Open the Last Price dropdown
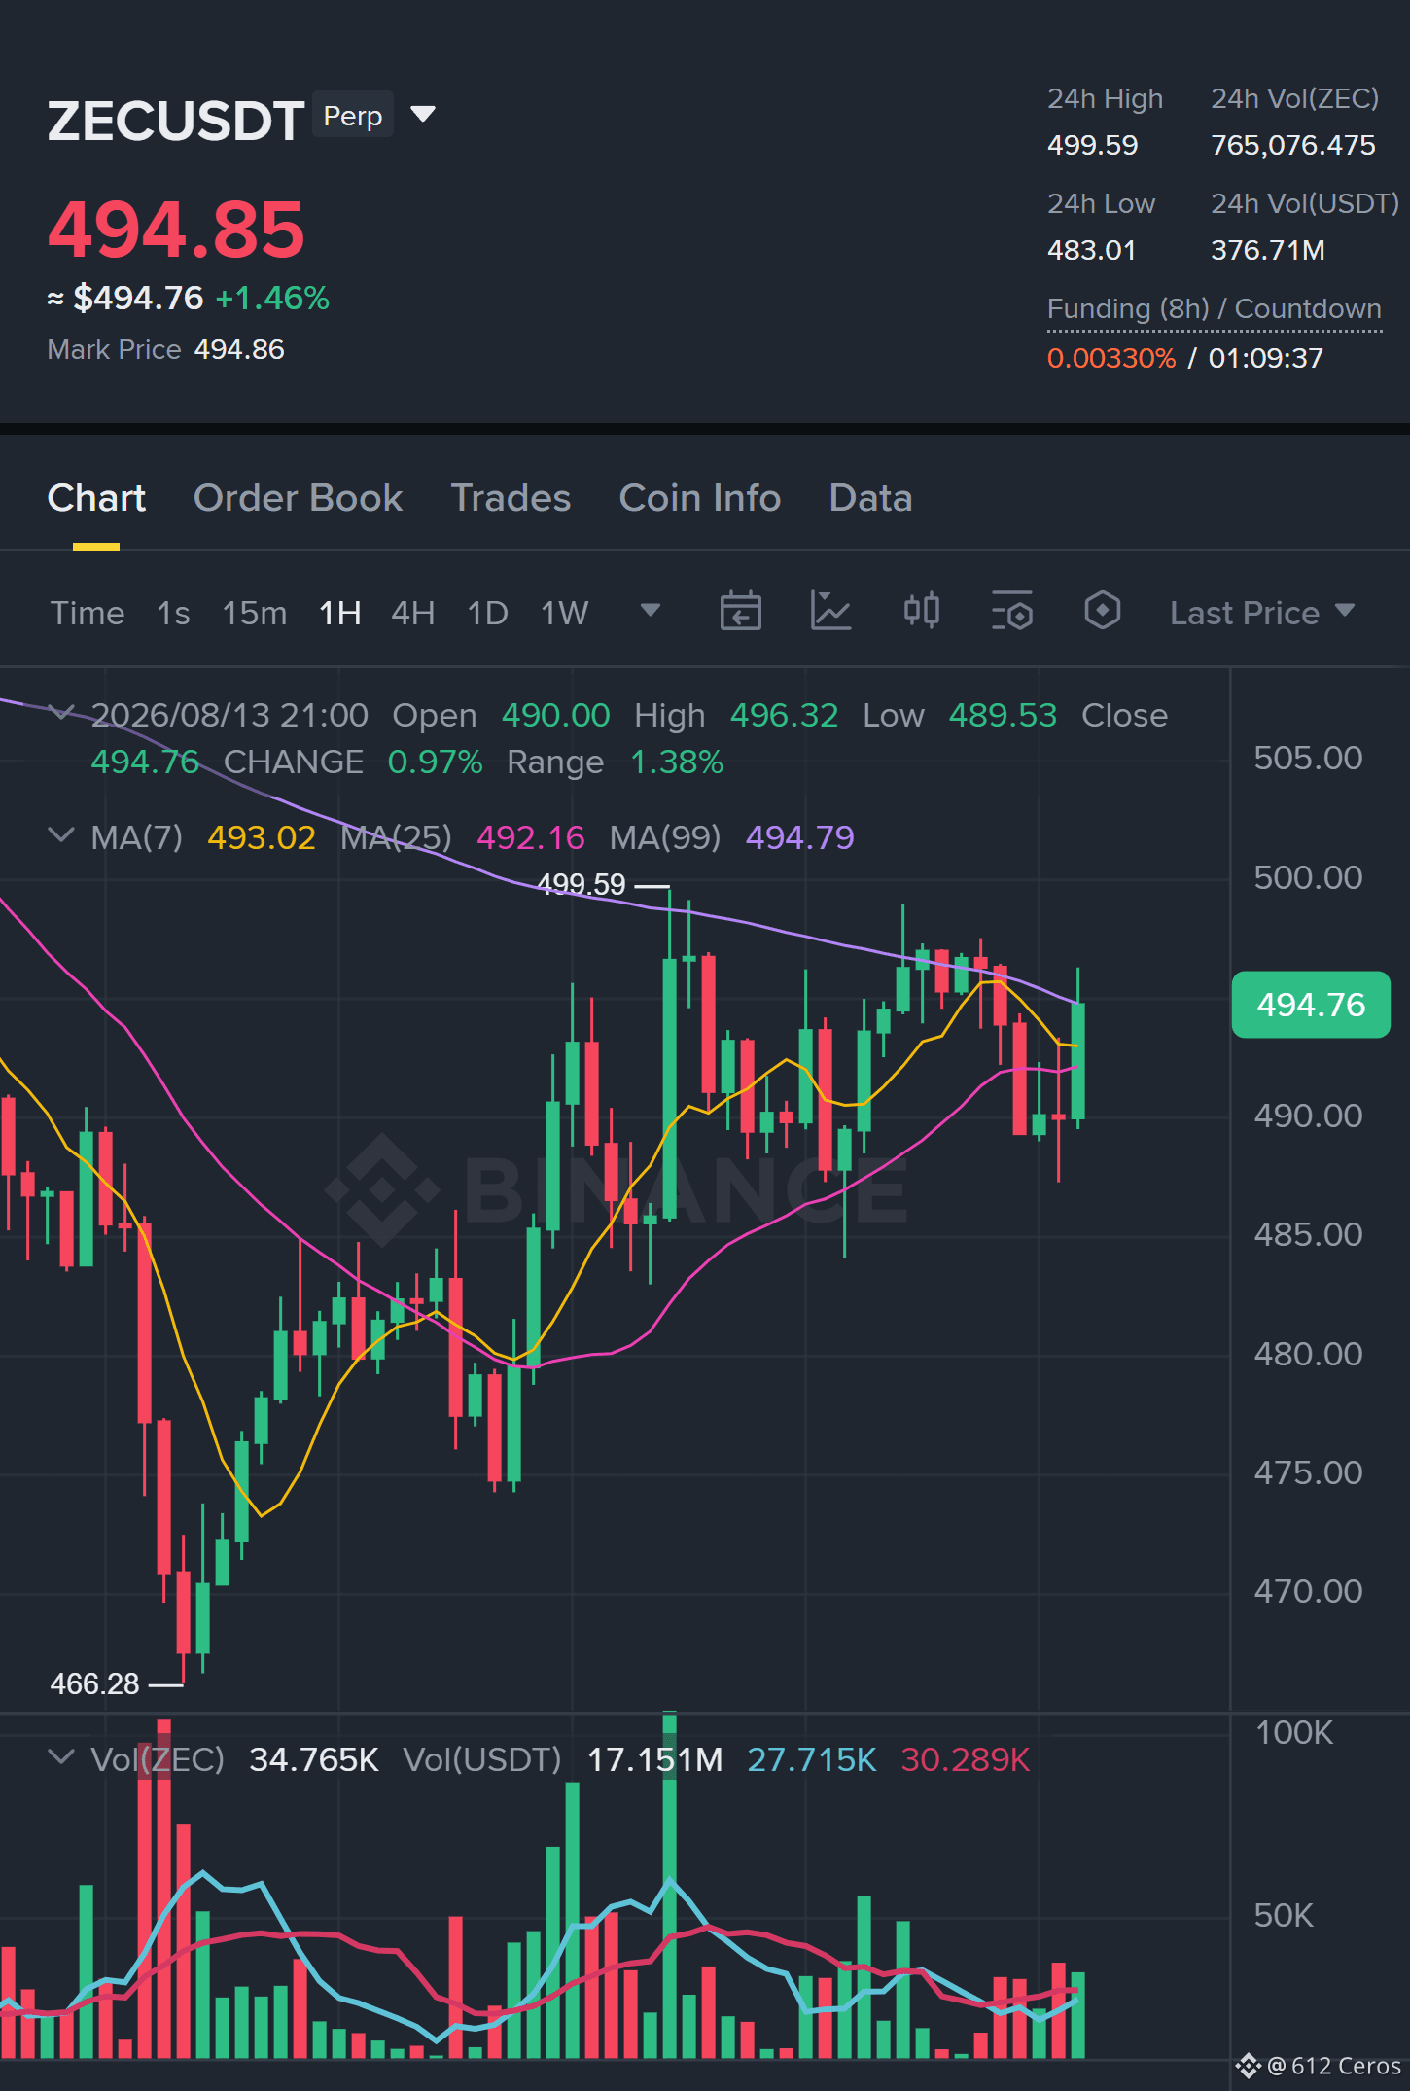Image resolution: width=1410 pixels, height=2091 pixels. tap(1261, 613)
